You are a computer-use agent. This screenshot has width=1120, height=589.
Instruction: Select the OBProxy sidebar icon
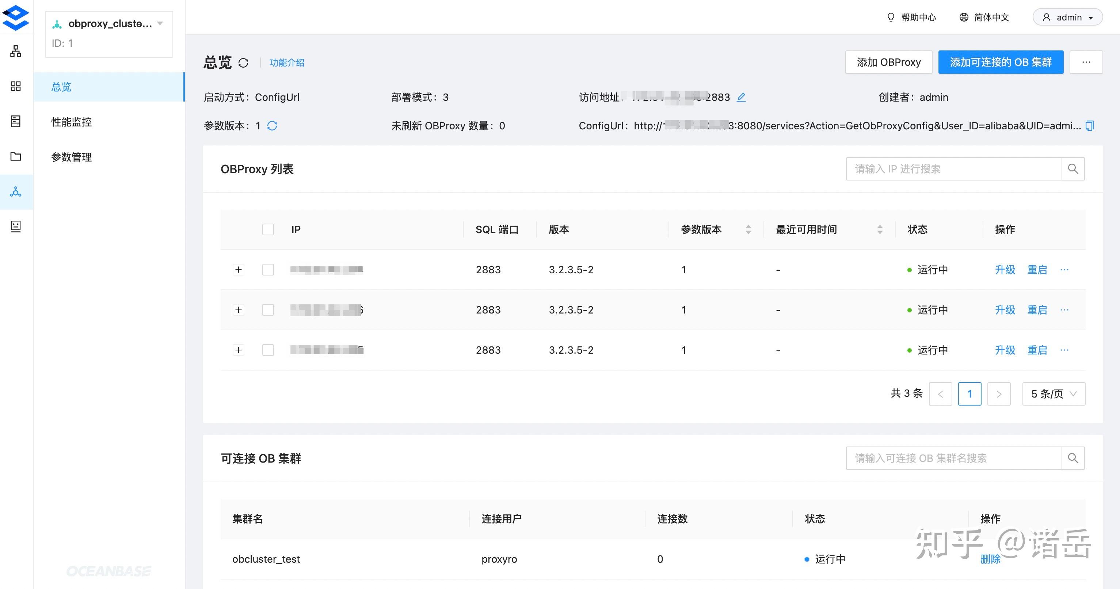pos(16,192)
